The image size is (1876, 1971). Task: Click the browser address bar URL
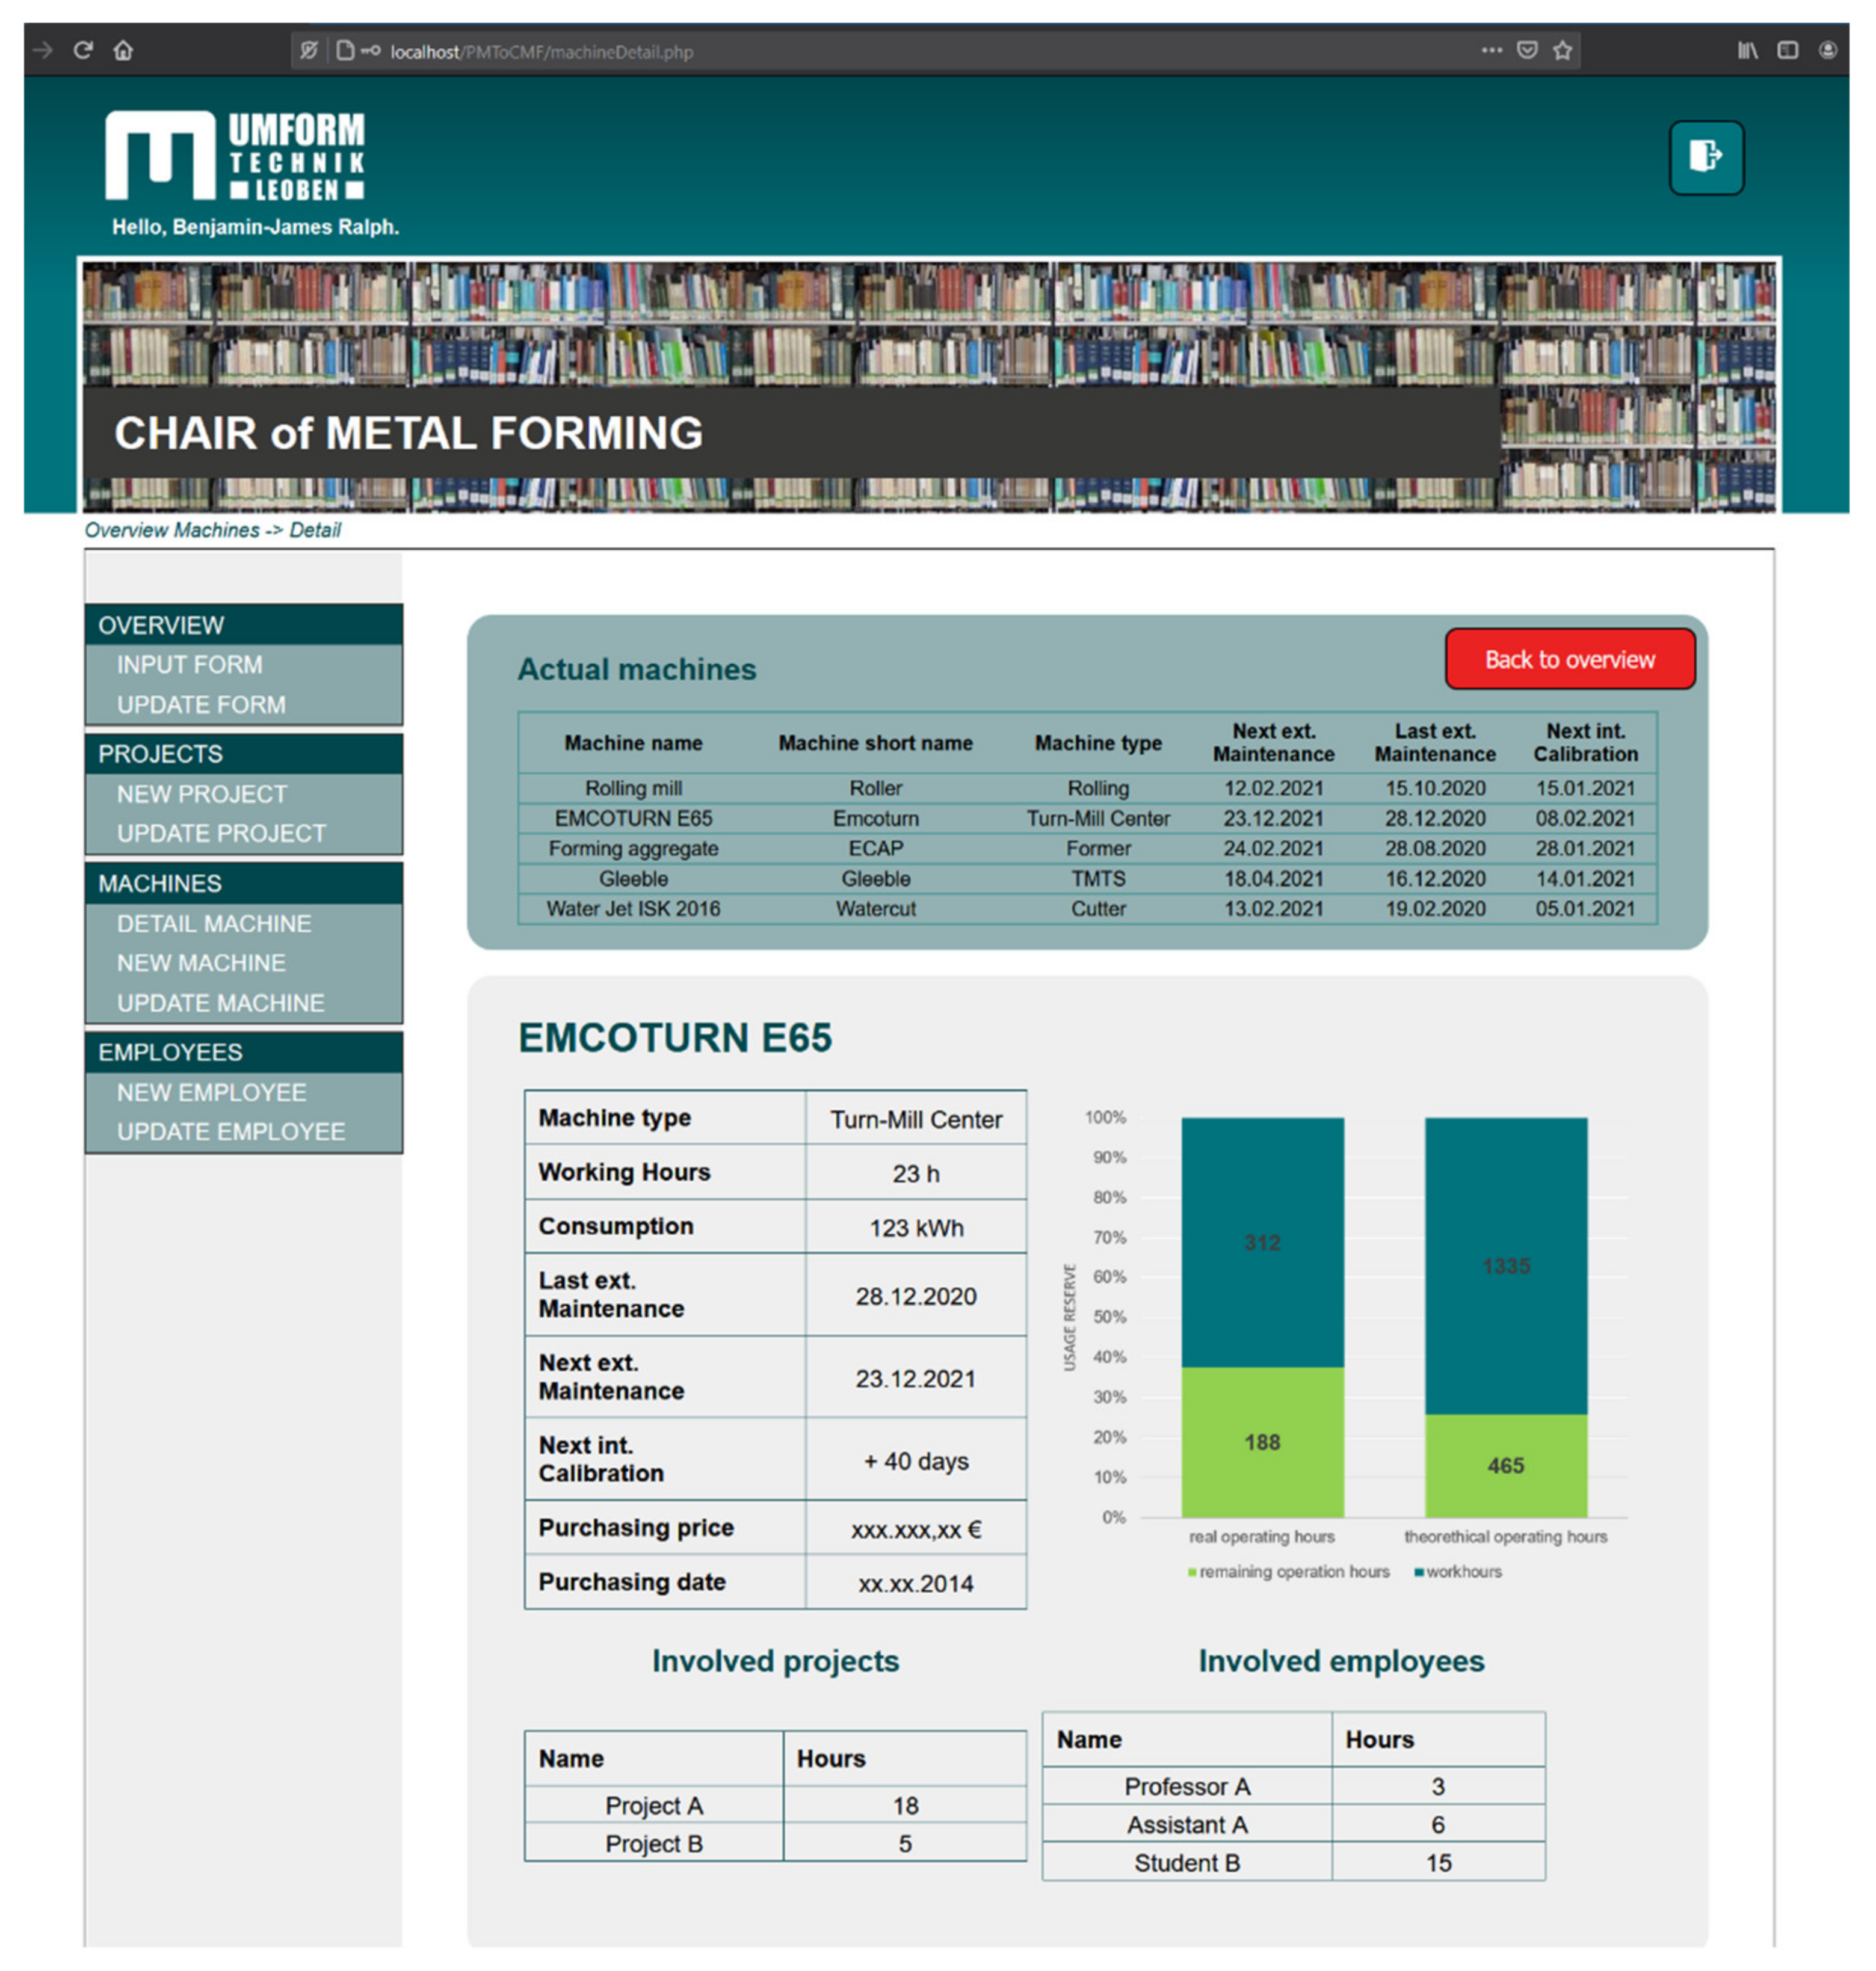pos(541,52)
